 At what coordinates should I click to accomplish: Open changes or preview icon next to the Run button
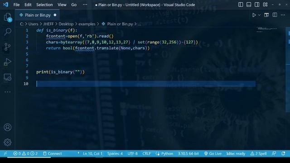(266, 15)
